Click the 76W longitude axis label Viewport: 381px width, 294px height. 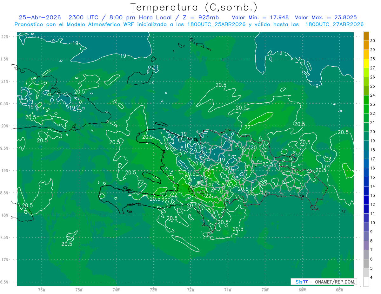click(42, 290)
